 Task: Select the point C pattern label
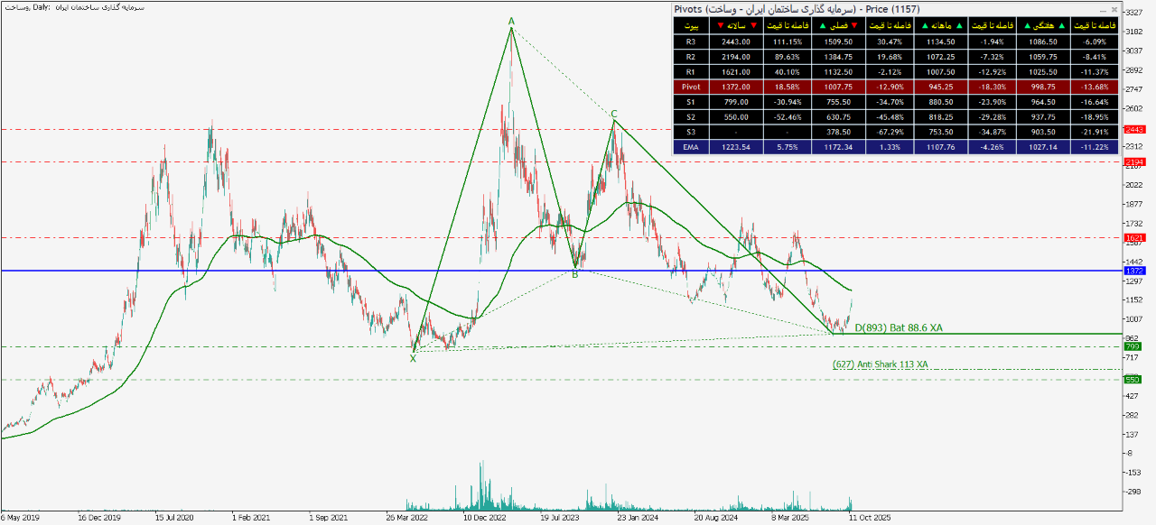[x=613, y=114]
